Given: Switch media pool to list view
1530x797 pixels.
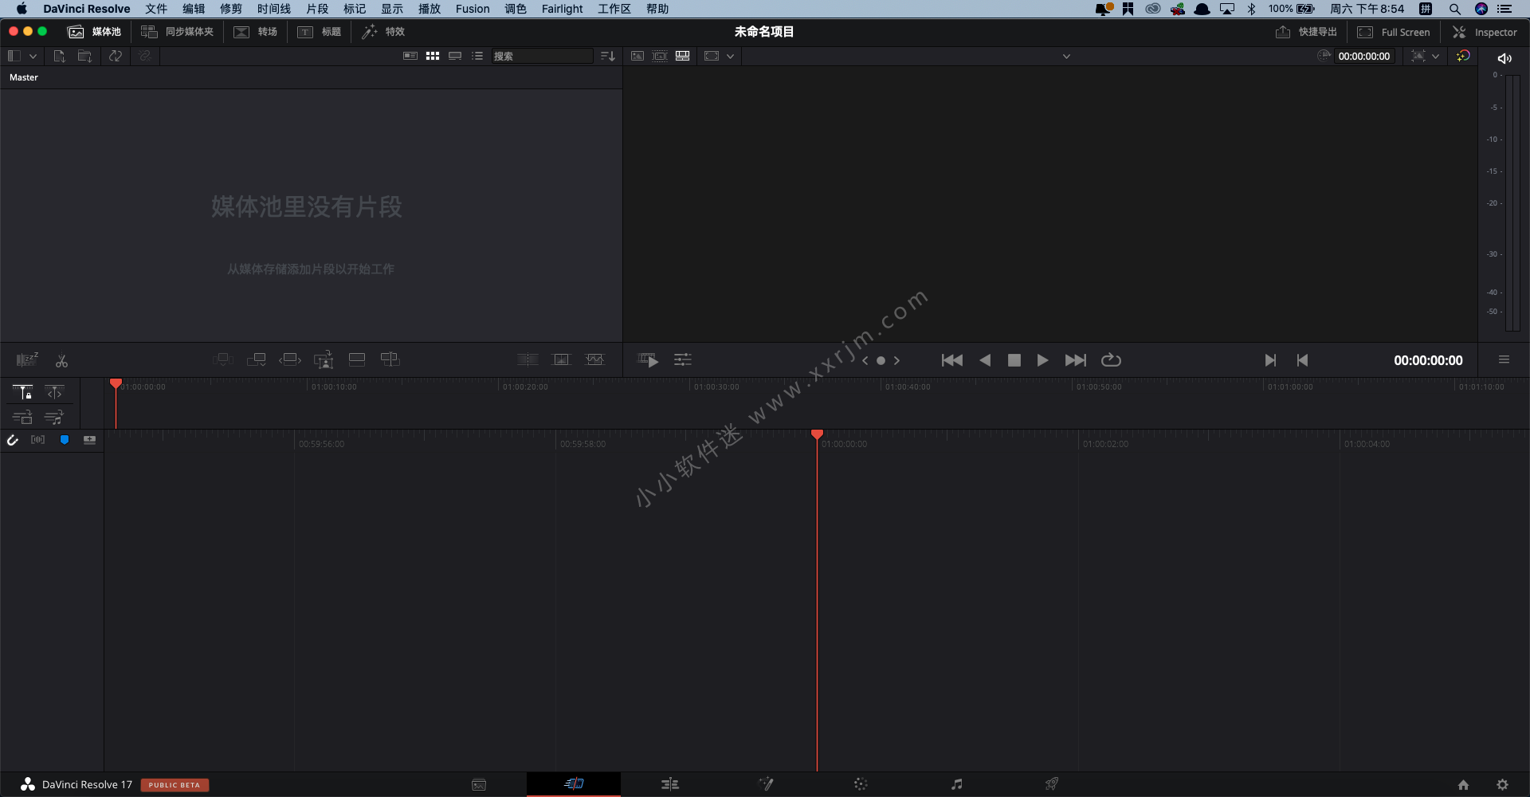Looking at the screenshot, I should [477, 56].
